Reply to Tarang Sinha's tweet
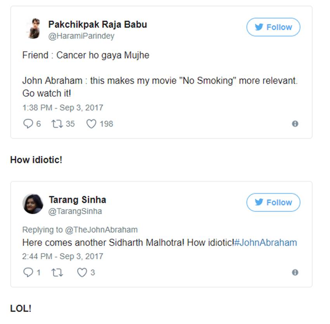 point(28,273)
